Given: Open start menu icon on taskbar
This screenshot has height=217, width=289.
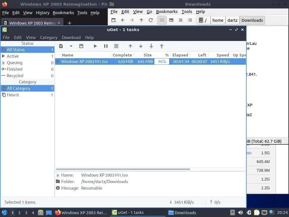Looking at the screenshot, I should point(5,212).
